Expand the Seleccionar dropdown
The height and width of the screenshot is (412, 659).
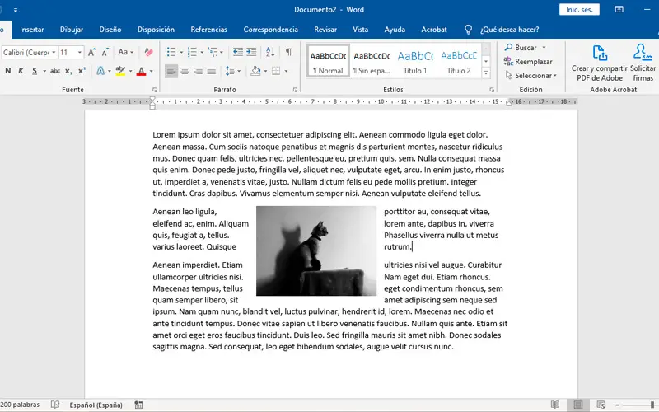pyautogui.click(x=533, y=75)
